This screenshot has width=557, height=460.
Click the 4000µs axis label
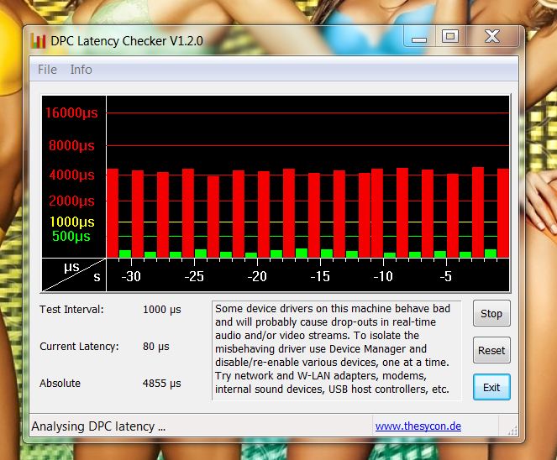pyautogui.click(x=71, y=175)
